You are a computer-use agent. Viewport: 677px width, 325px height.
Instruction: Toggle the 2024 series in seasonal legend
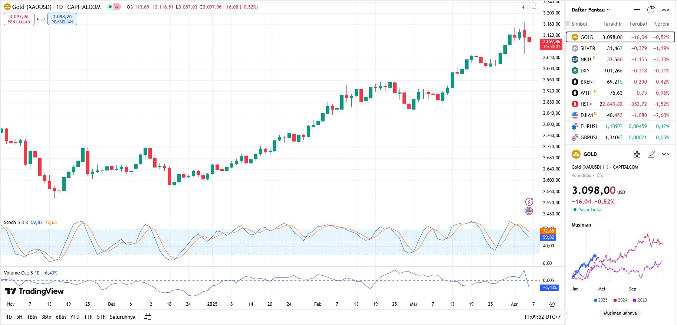[620, 300]
